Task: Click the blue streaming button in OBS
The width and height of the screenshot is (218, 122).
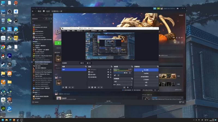Action: click(x=146, y=70)
